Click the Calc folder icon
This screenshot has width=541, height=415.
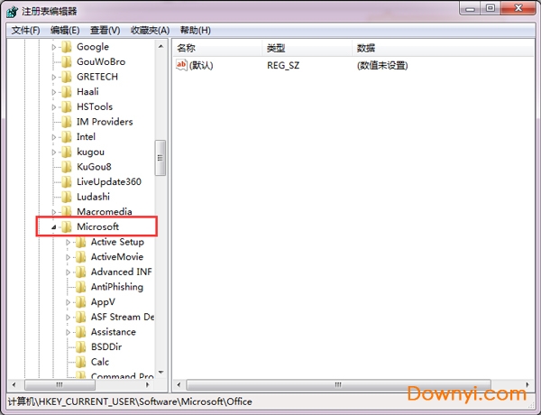[81, 362]
